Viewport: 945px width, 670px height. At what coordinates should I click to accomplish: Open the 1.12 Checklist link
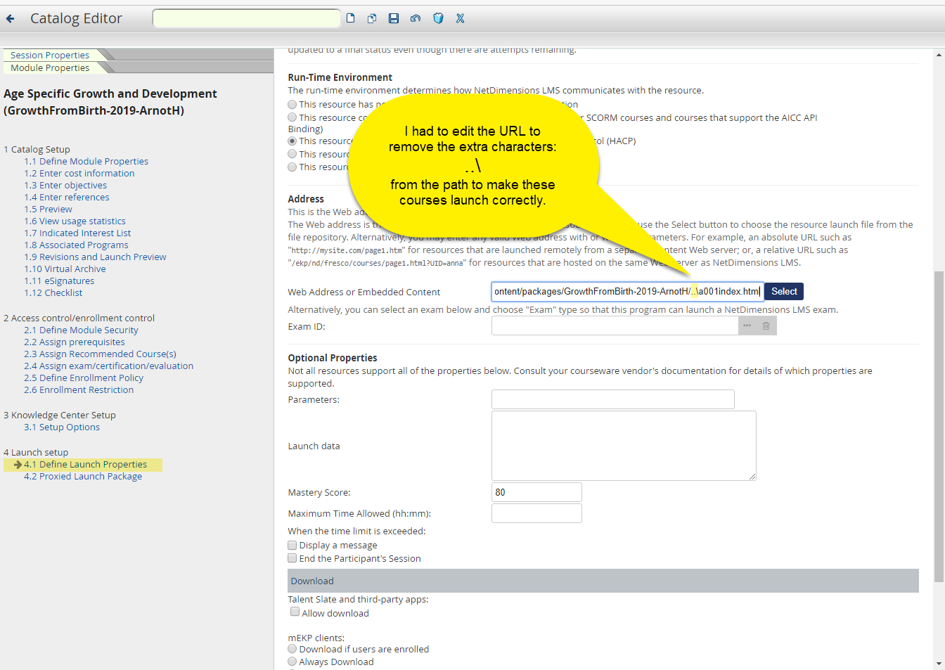pyautogui.click(x=53, y=292)
